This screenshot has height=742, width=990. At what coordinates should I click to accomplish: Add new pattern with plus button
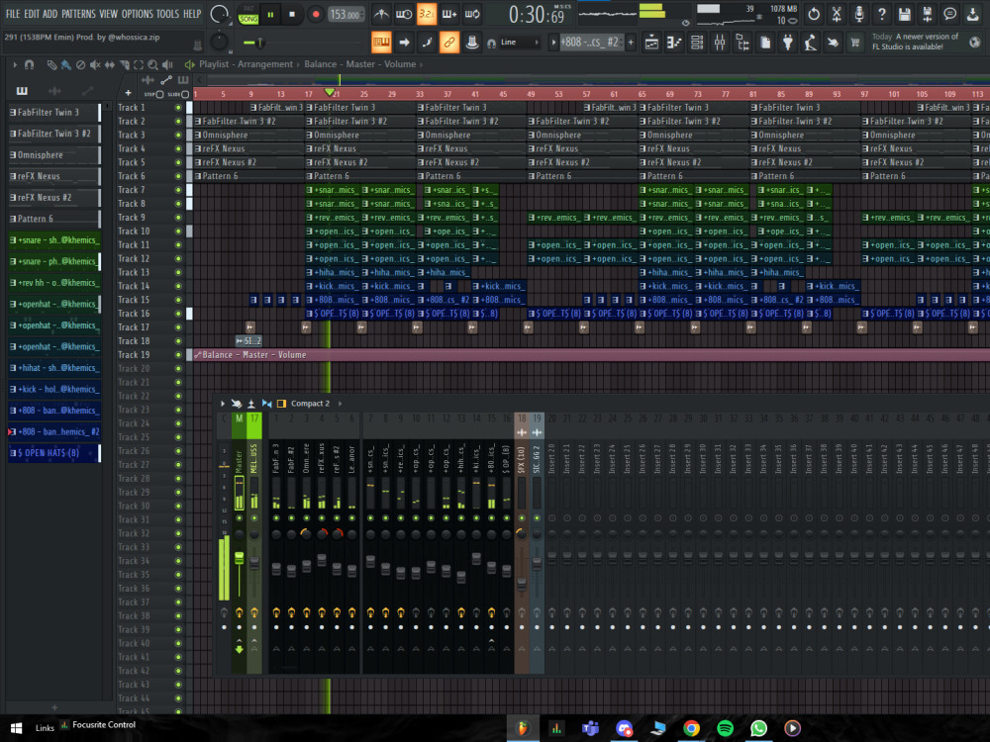(631, 43)
